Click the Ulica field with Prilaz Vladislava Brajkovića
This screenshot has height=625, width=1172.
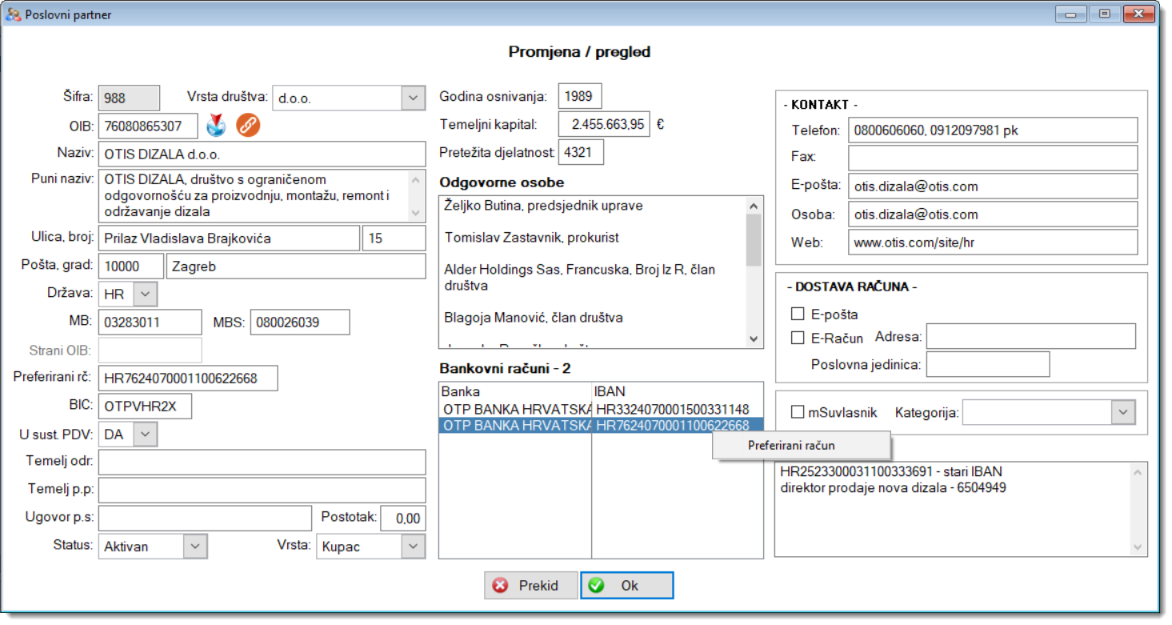[229, 238]
